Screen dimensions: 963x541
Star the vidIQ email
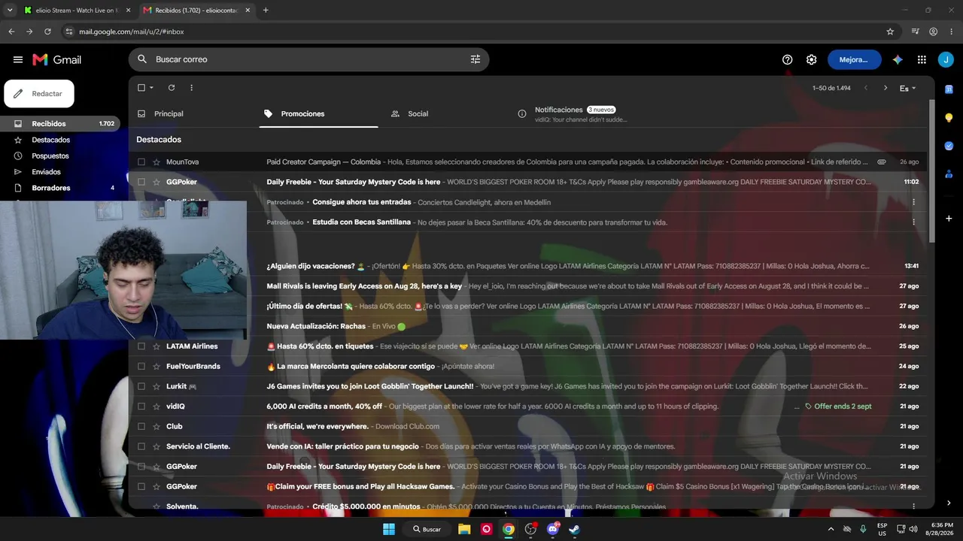click(156, 407)
